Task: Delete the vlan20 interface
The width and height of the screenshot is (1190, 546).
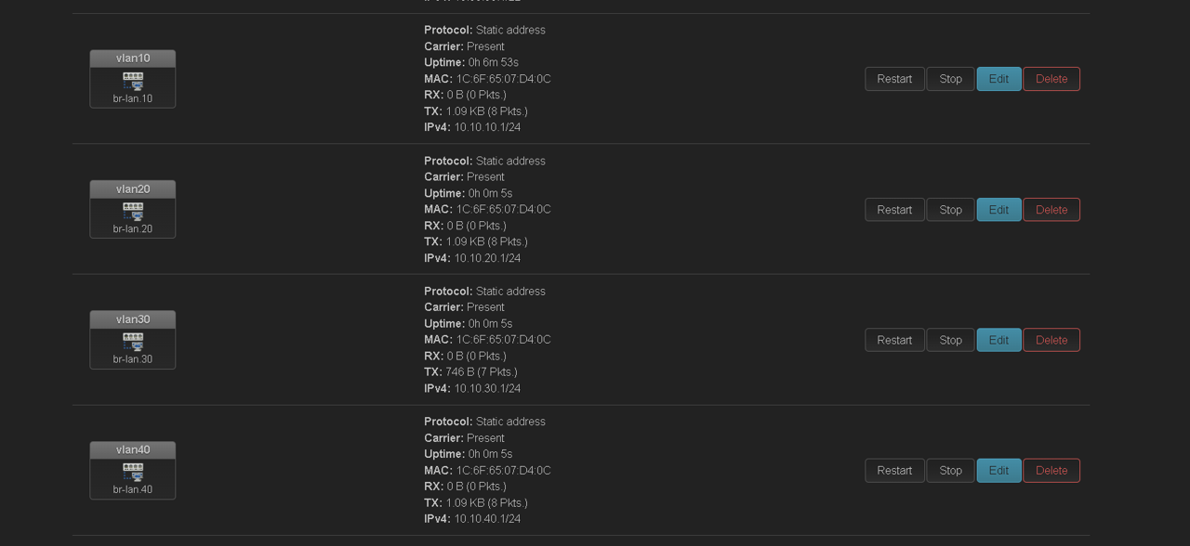Action: click(x=1051, y=210)
